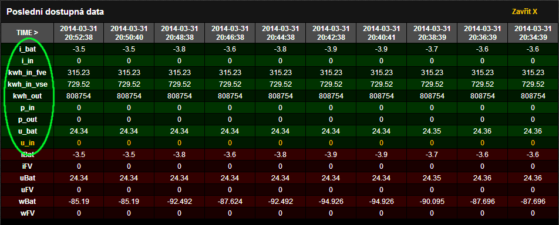The height and width of the screenshot is (225, 559).
Task: Click the uFV row label
Action: [x=28, y=190]
